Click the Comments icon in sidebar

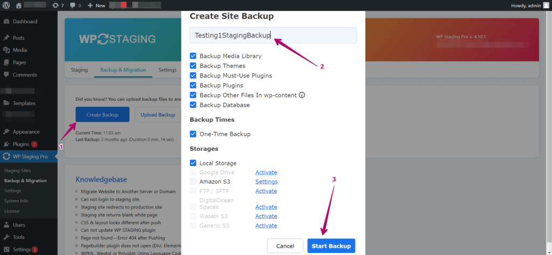[6, 75]
